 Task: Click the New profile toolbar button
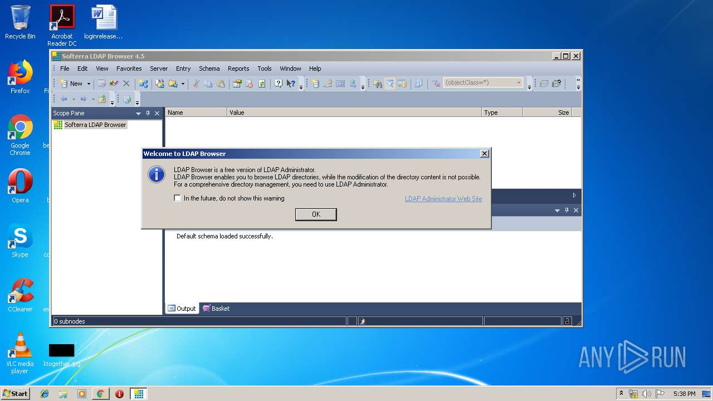tap(71, 84)
